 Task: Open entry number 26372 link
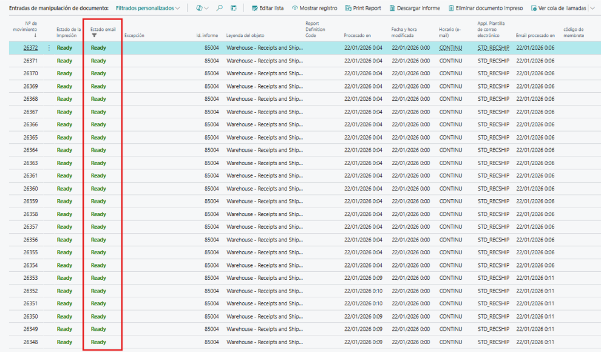pos(30,48)
